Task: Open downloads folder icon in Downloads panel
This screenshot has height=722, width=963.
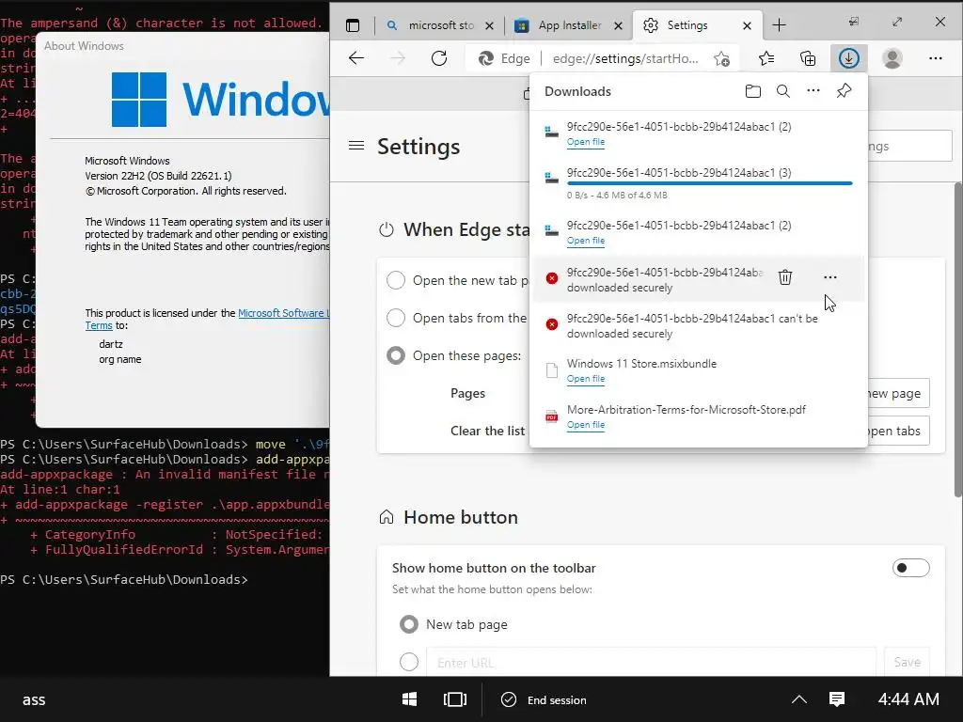Action: [x=753, y=91]
